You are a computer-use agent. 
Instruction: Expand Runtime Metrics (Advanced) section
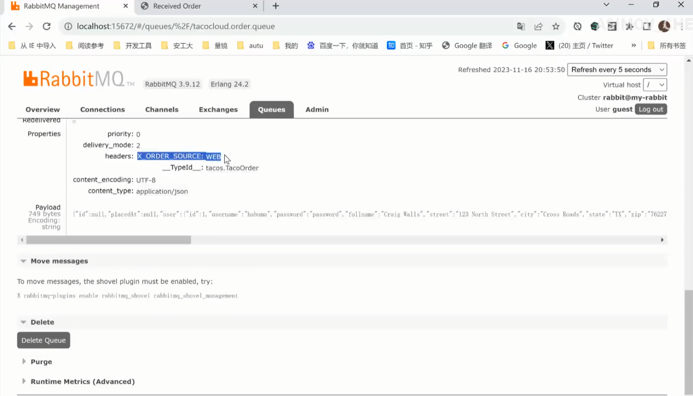82,381
